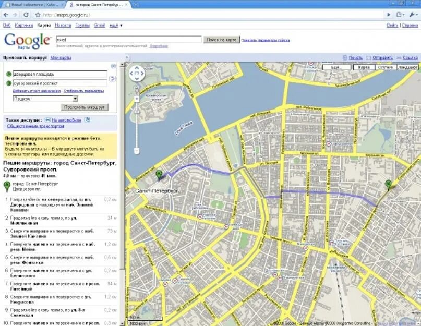This screenshot has width=421, height=326.
Task: Click the address bar with maps.google.ru
Action: click(209, 15)
